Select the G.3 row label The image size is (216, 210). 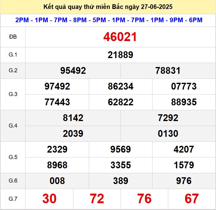pos(13,94)
